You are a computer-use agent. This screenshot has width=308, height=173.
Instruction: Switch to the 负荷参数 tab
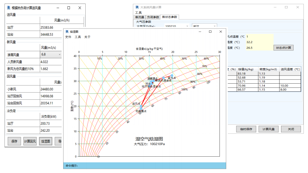pos(153,17)
